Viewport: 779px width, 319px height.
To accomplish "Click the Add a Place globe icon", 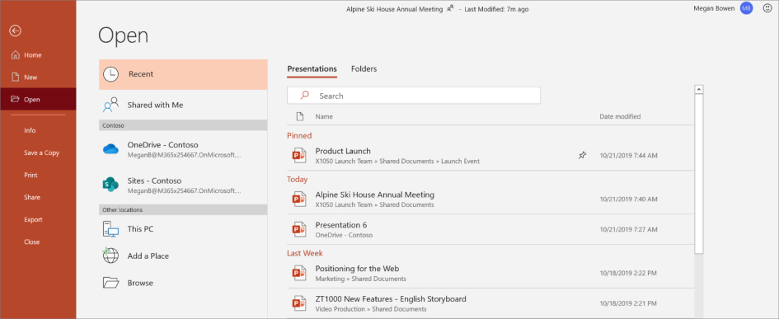I will (x=110, y=256).
